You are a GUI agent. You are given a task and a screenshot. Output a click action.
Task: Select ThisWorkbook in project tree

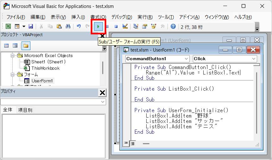tap(46, 68)
